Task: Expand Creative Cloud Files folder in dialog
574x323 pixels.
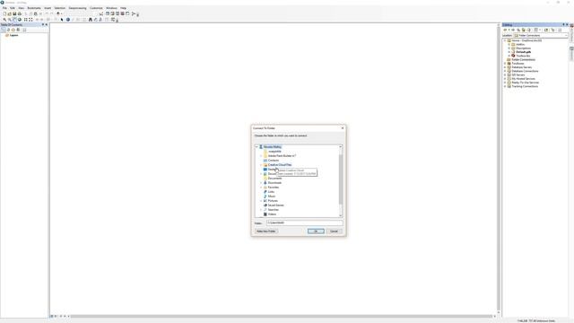Action: 261,165
